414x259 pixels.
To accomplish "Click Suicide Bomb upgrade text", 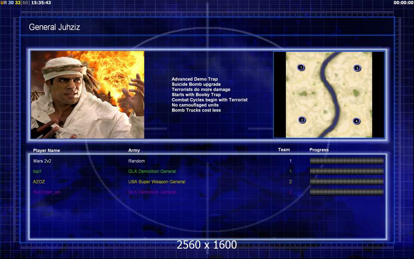I will click(x=196, y=84).
